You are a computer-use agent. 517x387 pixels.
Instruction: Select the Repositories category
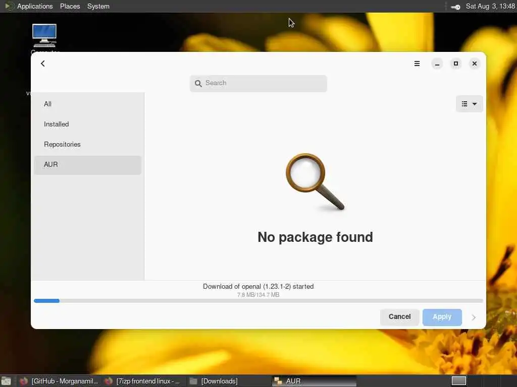87,145
